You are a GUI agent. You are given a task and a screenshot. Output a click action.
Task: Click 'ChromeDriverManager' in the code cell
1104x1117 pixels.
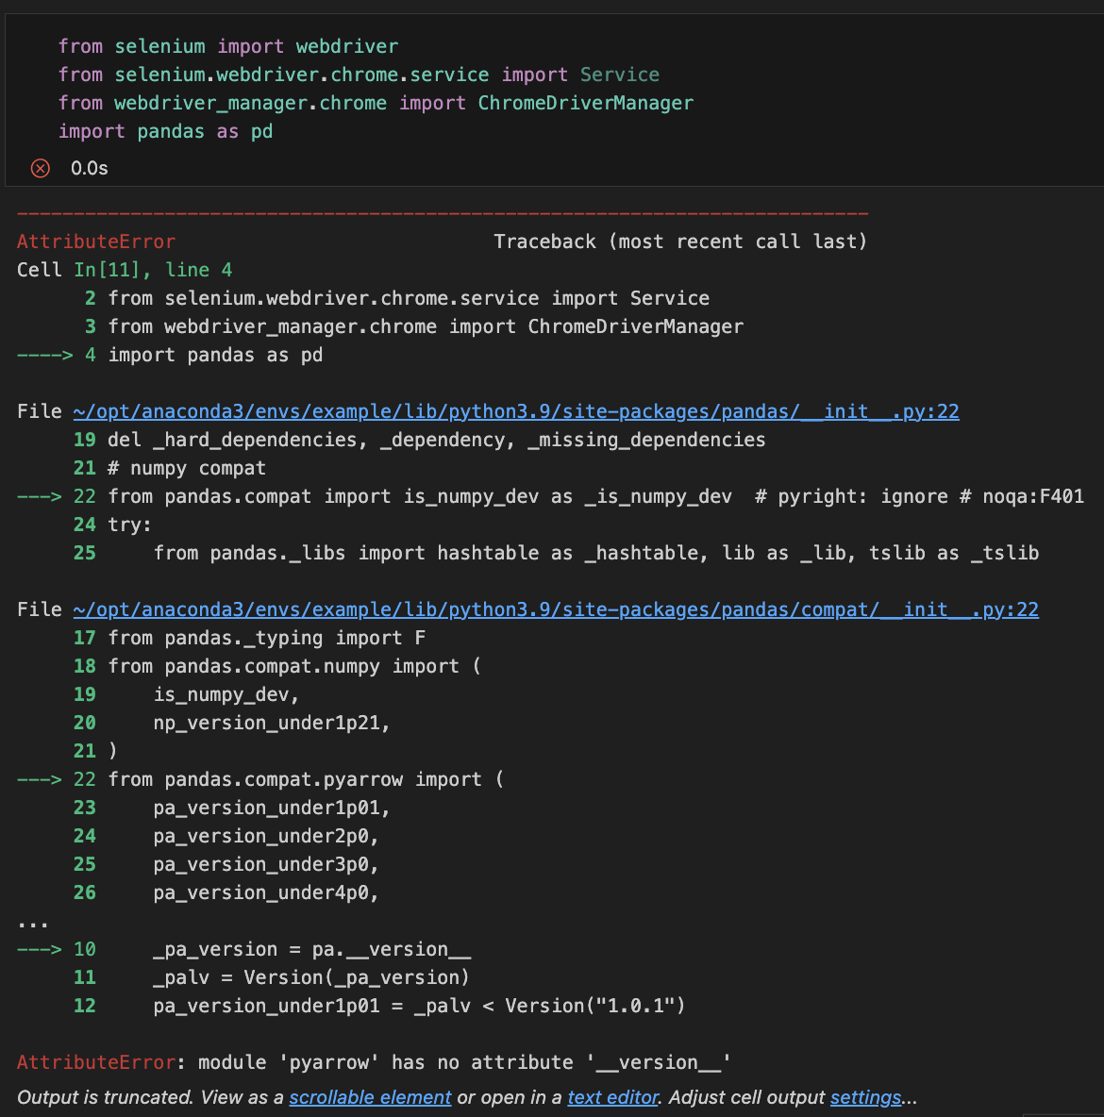[x=585, y=103]
